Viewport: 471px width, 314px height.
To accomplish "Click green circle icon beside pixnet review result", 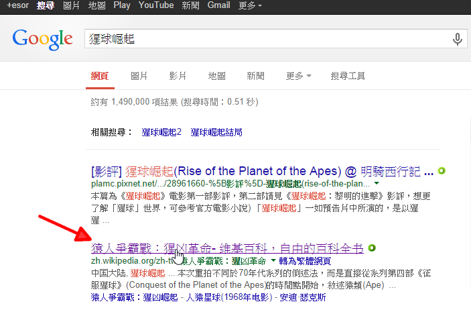I will [x=442, y=171].
